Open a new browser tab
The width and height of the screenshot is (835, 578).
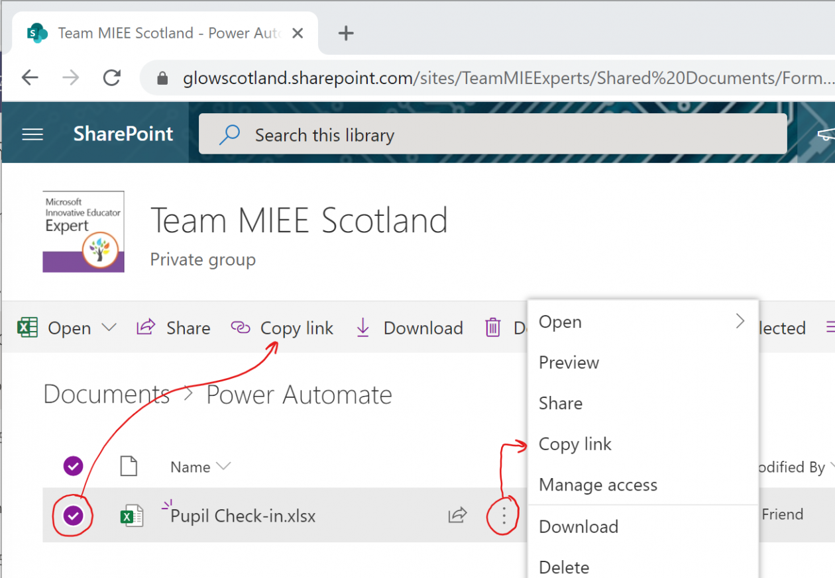(x=345, y=33)
